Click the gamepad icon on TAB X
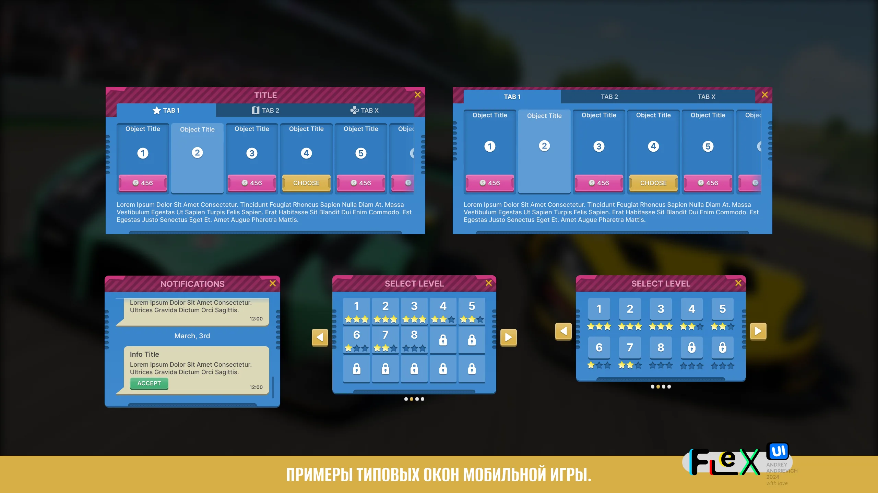 (354, 110)
